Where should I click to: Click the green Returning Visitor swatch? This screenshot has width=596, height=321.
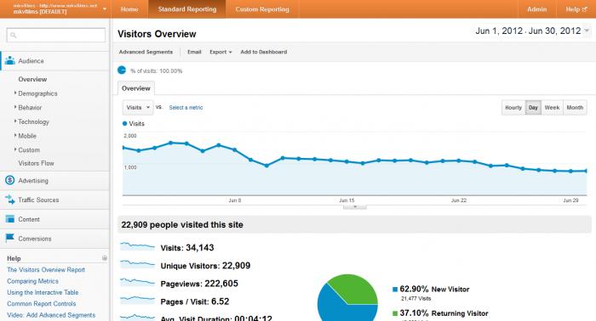point(395,313)
